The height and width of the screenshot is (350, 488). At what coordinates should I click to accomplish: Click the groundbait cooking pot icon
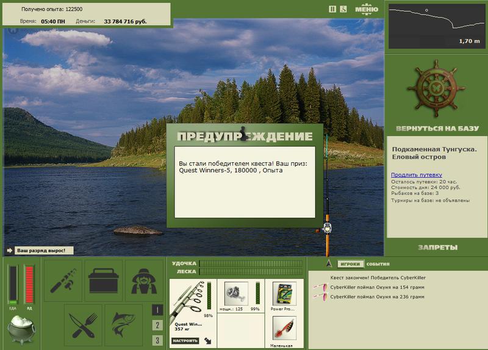pos(21,330)
